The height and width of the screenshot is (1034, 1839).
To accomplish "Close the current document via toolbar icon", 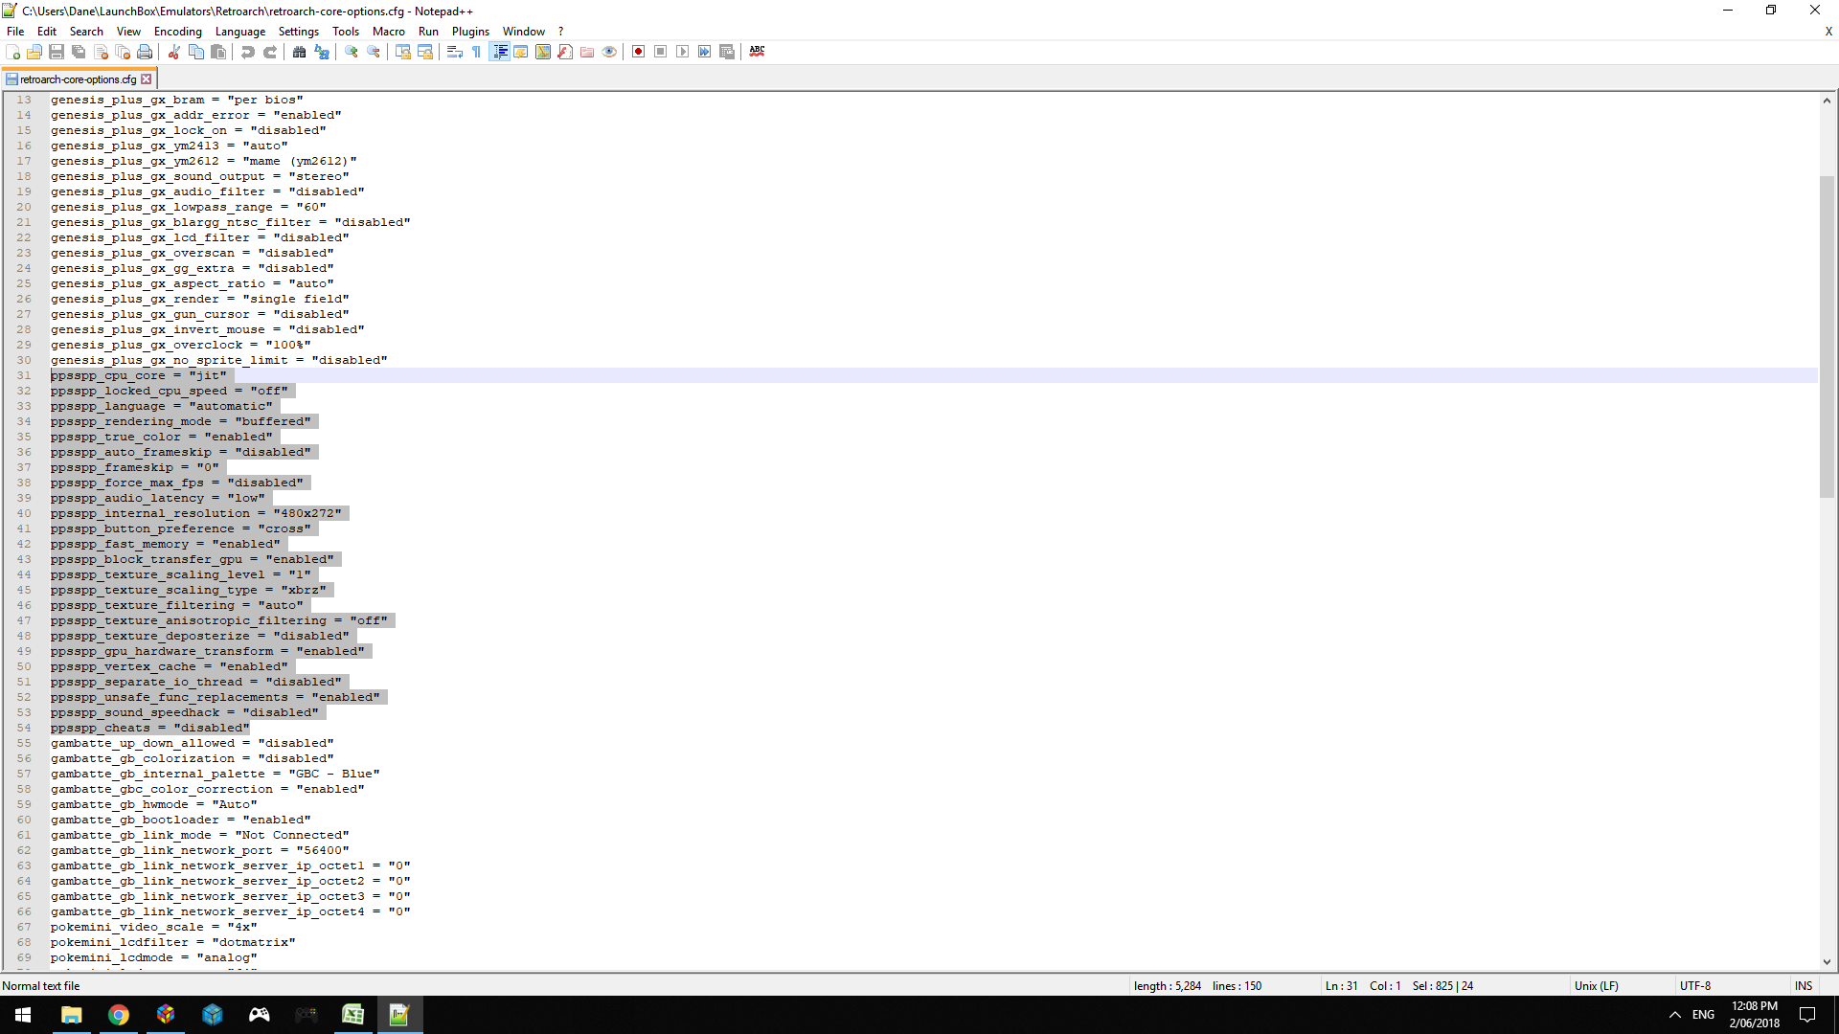I will click(101, 52).
